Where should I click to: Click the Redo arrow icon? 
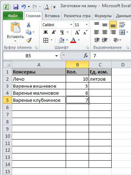click(x=34, y=6)
